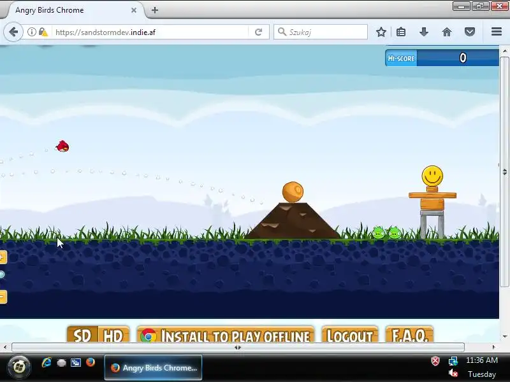Viewport: 510px width, 382px height.
Task: Click the Switch between windows icon
Action: coord(76,362)
